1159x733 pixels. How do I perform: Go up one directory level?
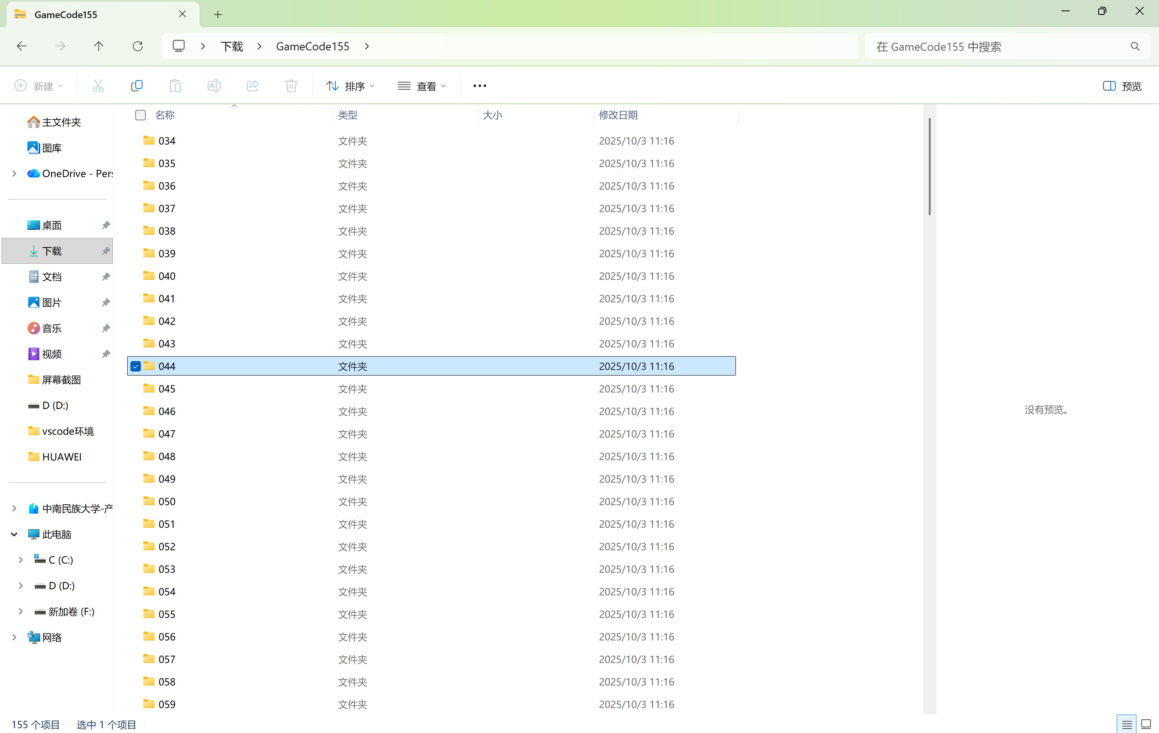tap(99, 46)
